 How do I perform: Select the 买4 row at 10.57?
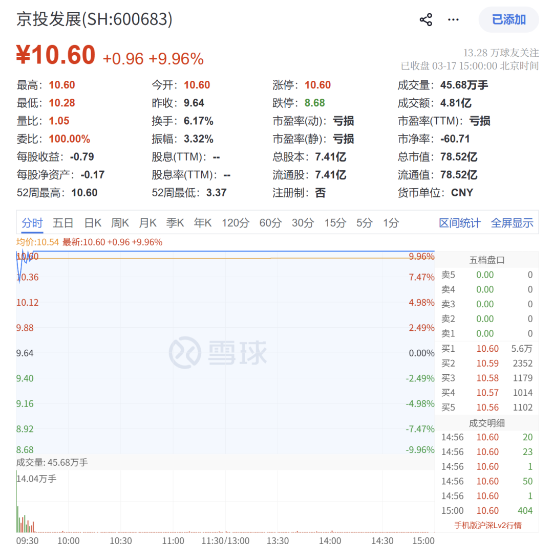pos(487,393)
